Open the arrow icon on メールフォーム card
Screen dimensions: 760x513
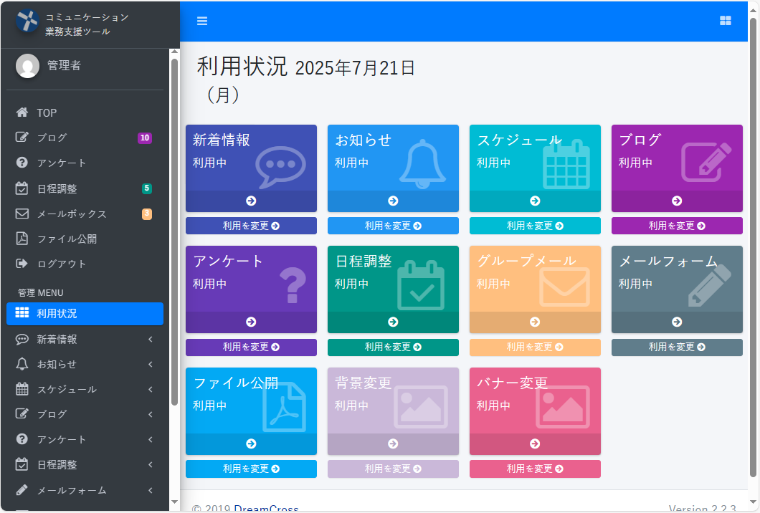[677, 322]
